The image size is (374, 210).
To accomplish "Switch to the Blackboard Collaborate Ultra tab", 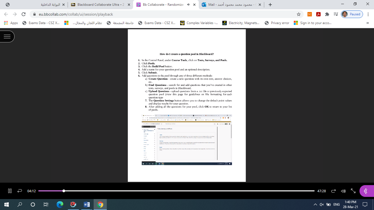I will point(100,5).
